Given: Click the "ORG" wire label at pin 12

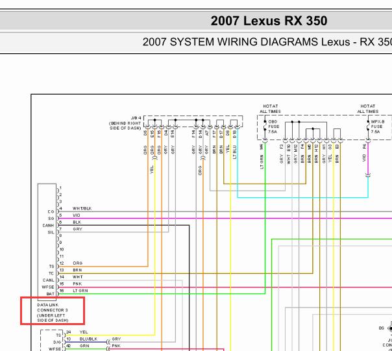Looking at the screenshot, I should point(77,263).
